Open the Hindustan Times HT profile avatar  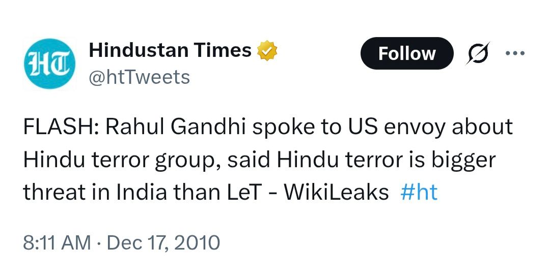(49, 64)
